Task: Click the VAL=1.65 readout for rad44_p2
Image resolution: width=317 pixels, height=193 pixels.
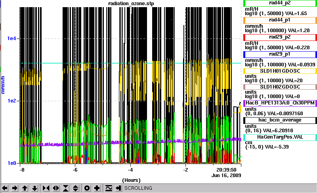Action: pos(296,14)
